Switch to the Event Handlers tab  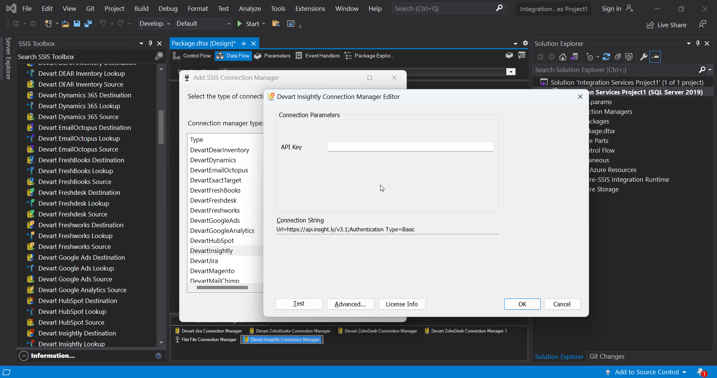click(x=318, y=56)
